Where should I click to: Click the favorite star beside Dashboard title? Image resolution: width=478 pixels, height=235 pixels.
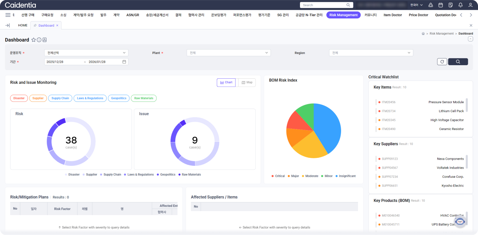point(34,40)
